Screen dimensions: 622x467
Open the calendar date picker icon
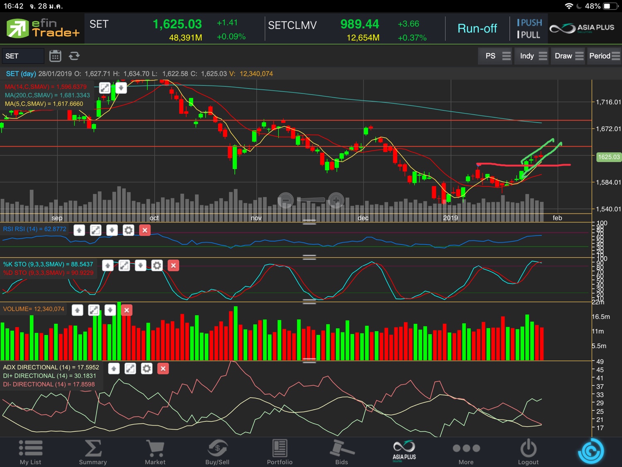[x=55, y=56]
